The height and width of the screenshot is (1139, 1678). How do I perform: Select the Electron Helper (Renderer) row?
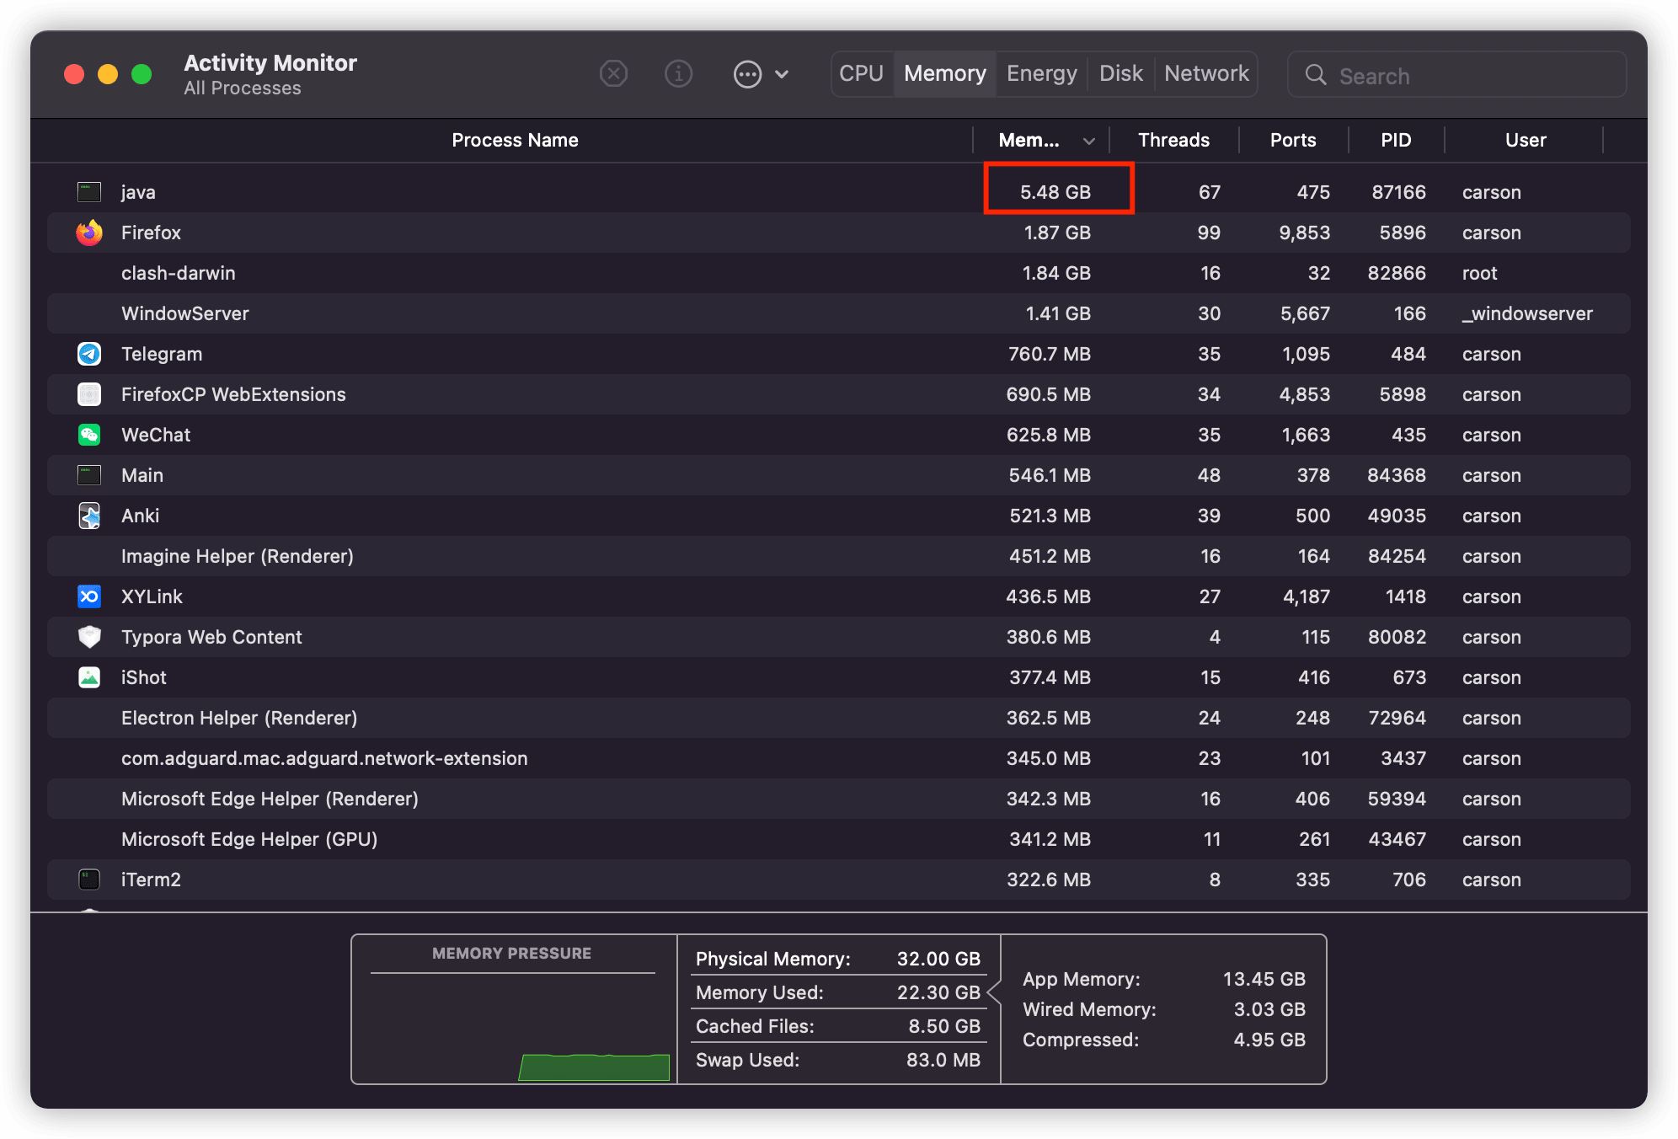[838, 718]
